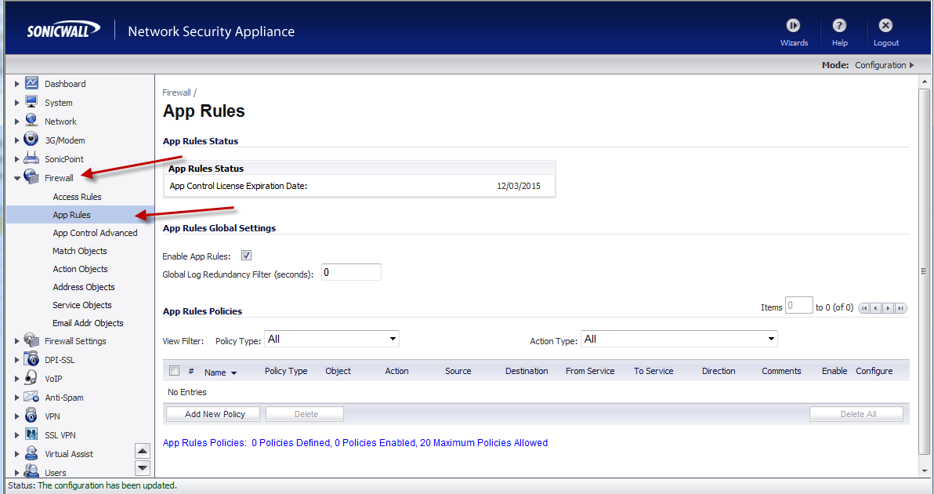Sort by the Name column header
Viewport: 934px width, 494px height.
[220, 372]
